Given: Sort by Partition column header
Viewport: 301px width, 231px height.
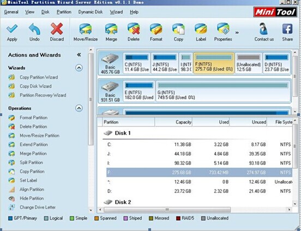Looking at the screenshot, I should pos(129,122).
